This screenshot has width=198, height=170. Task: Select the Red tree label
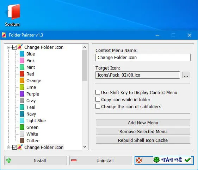[x=30, y=74]
